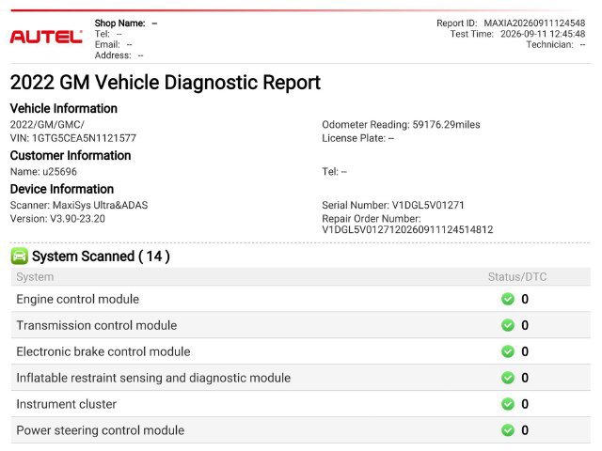Image resolution: width=602 pixels, height=451 pixels.
Task: Click the Scanner: MaxiSys Ultra&ADAS text
Action: (x=79, y=205)
